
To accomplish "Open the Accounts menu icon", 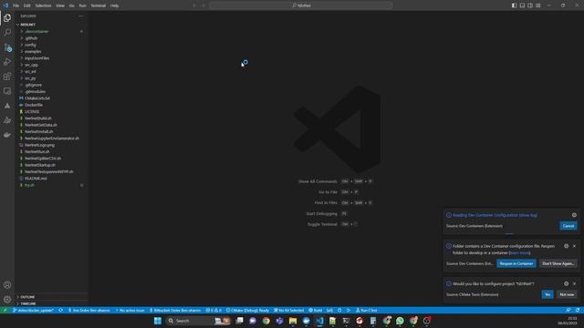I will 7,285.
